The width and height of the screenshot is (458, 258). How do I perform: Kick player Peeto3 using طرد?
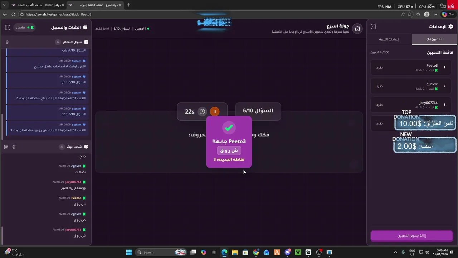click(x=379, y=67)
